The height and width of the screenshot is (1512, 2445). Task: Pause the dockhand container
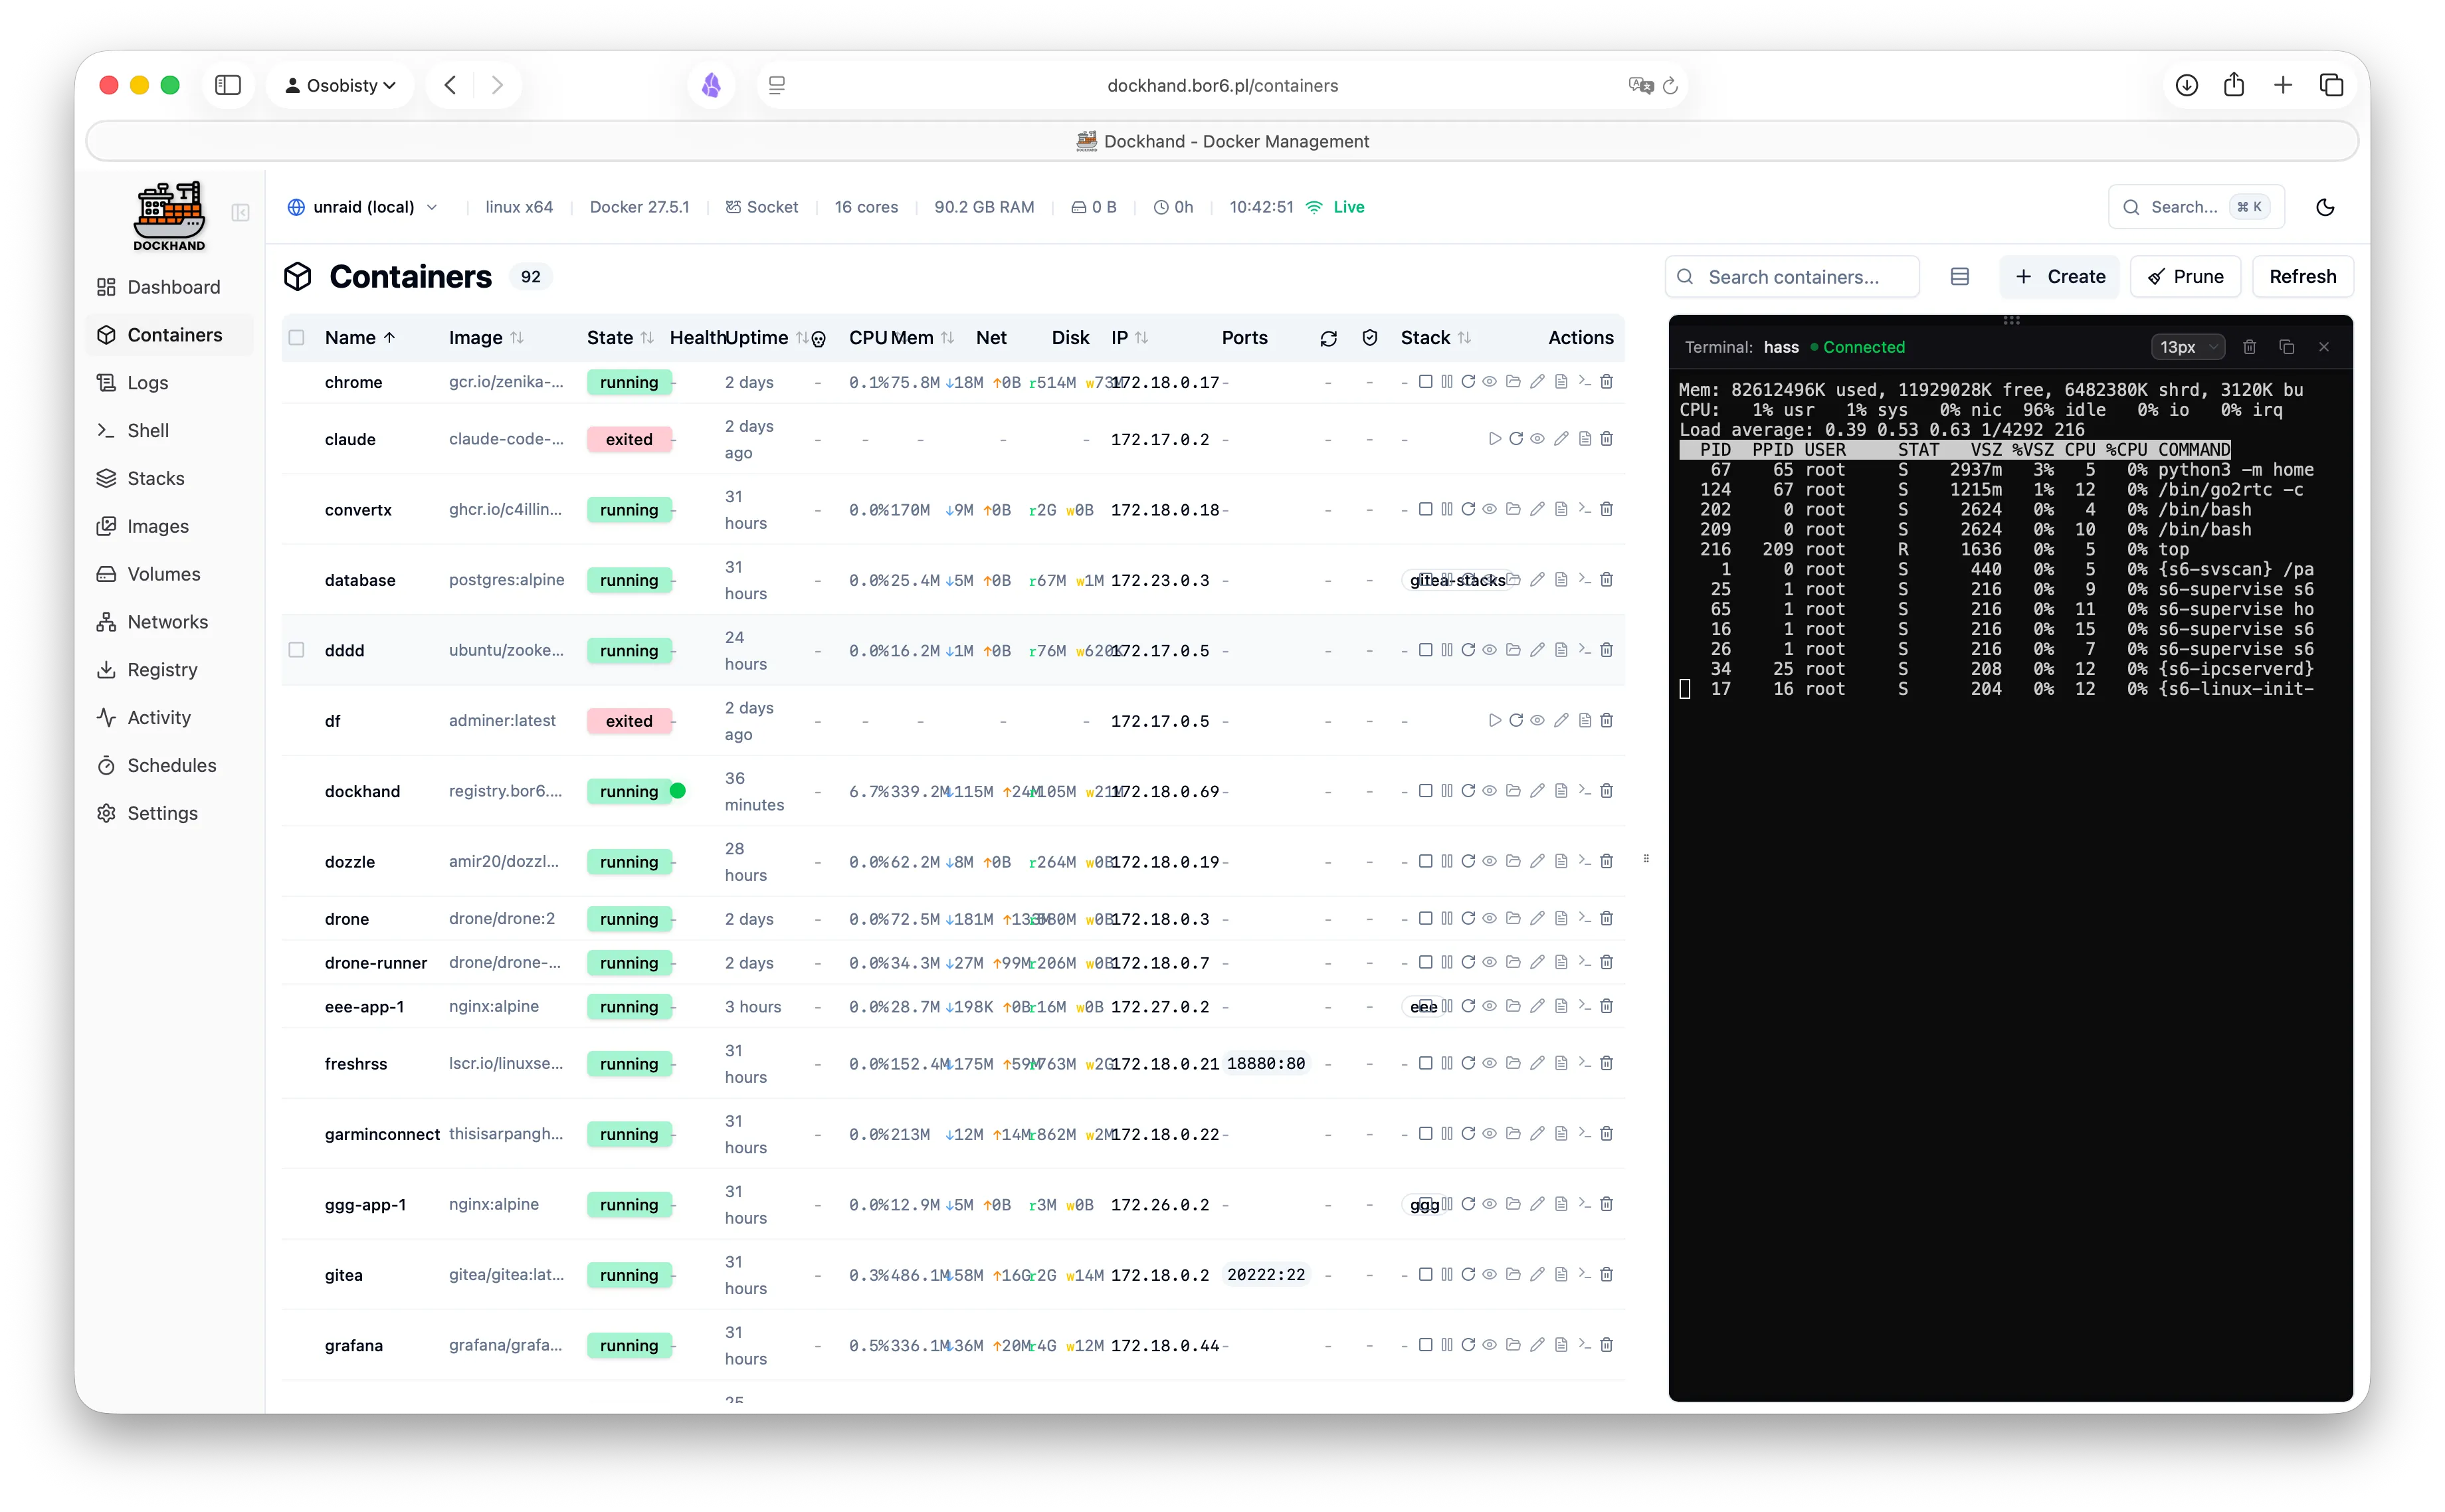pos(1447,791)
